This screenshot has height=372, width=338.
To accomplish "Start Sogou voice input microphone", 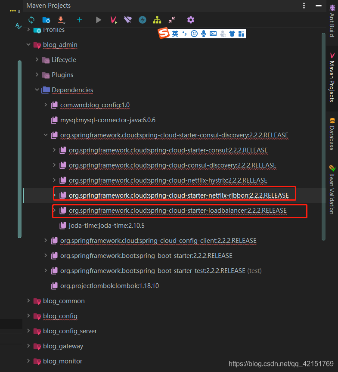I will click(x=204, y=34).
